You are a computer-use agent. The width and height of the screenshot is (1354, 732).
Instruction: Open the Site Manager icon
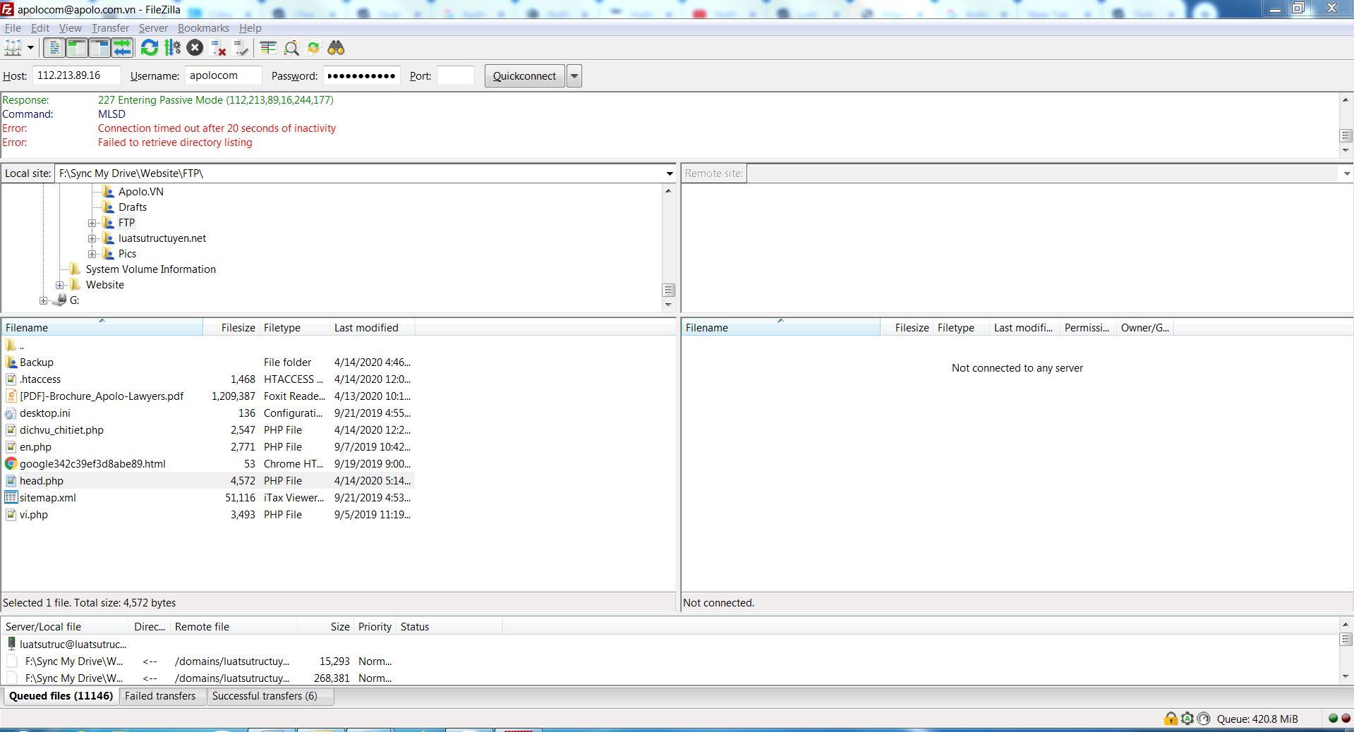coord(13,48)
